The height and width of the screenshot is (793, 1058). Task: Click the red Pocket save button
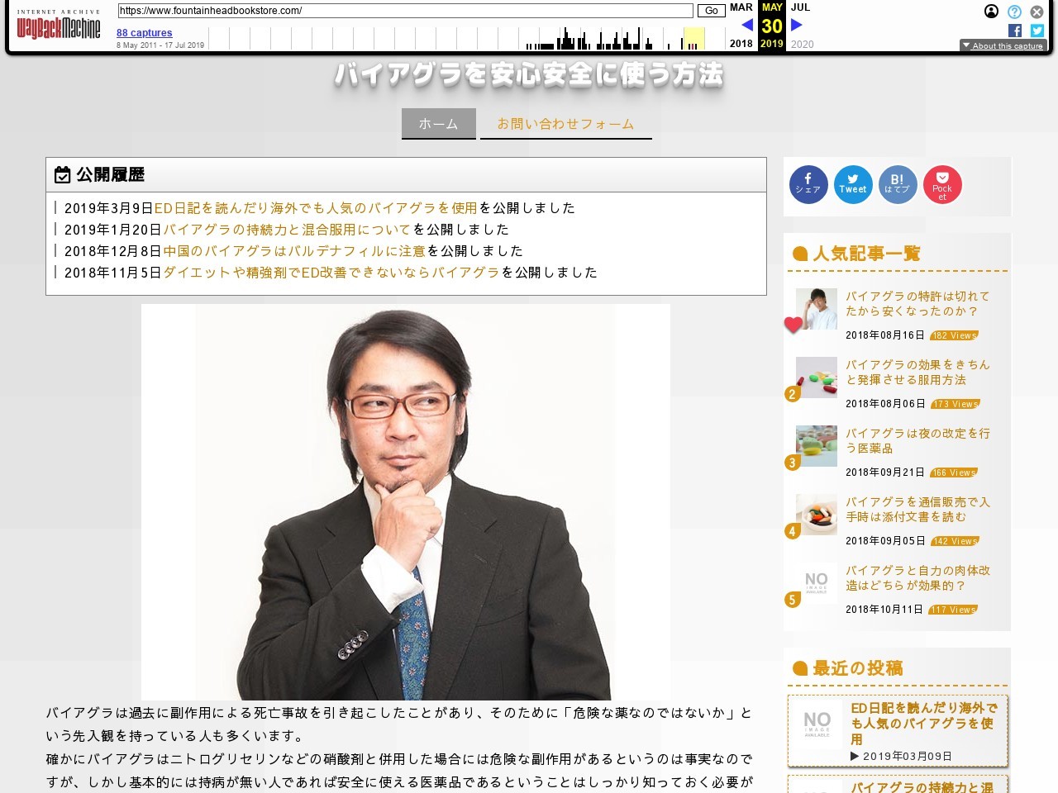942,185
